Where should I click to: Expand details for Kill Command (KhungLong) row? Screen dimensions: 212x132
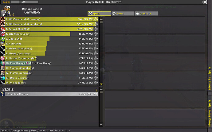96,24
